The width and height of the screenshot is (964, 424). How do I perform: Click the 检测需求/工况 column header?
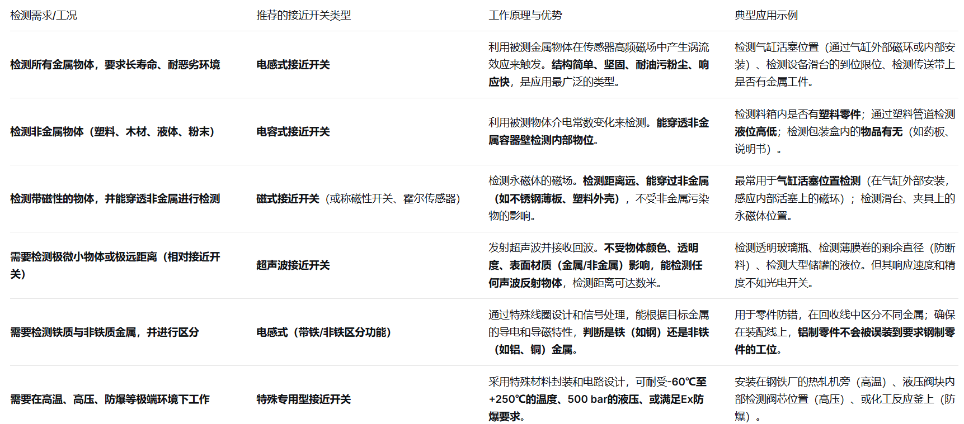point(44,16)
